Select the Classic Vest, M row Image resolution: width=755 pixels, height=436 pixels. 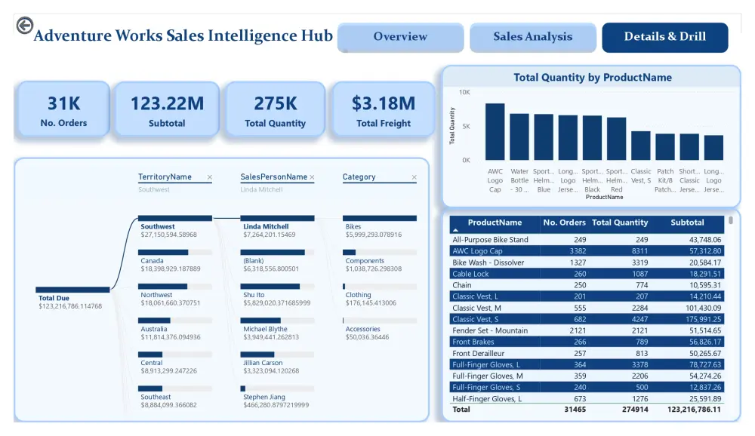pos(587,308)
